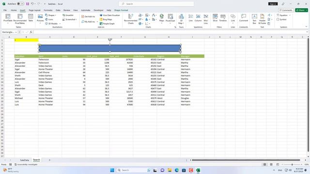Click the title bar Search box
This screenshot has height=174, width=310.
click(156, 4)
